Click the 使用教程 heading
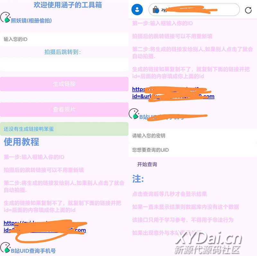257x256 pixels. [x=22, y=142]
